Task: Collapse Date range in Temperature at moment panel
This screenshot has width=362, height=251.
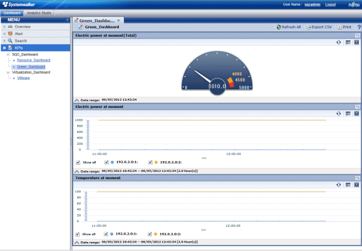Action: [77, 243]
